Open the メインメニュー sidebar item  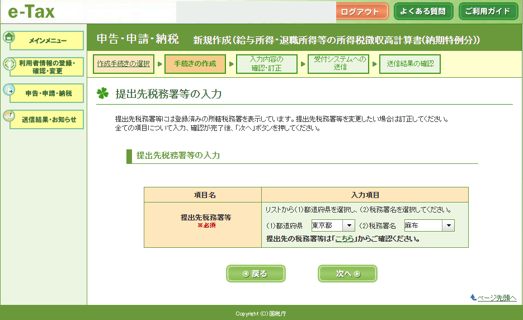[46, 41]
